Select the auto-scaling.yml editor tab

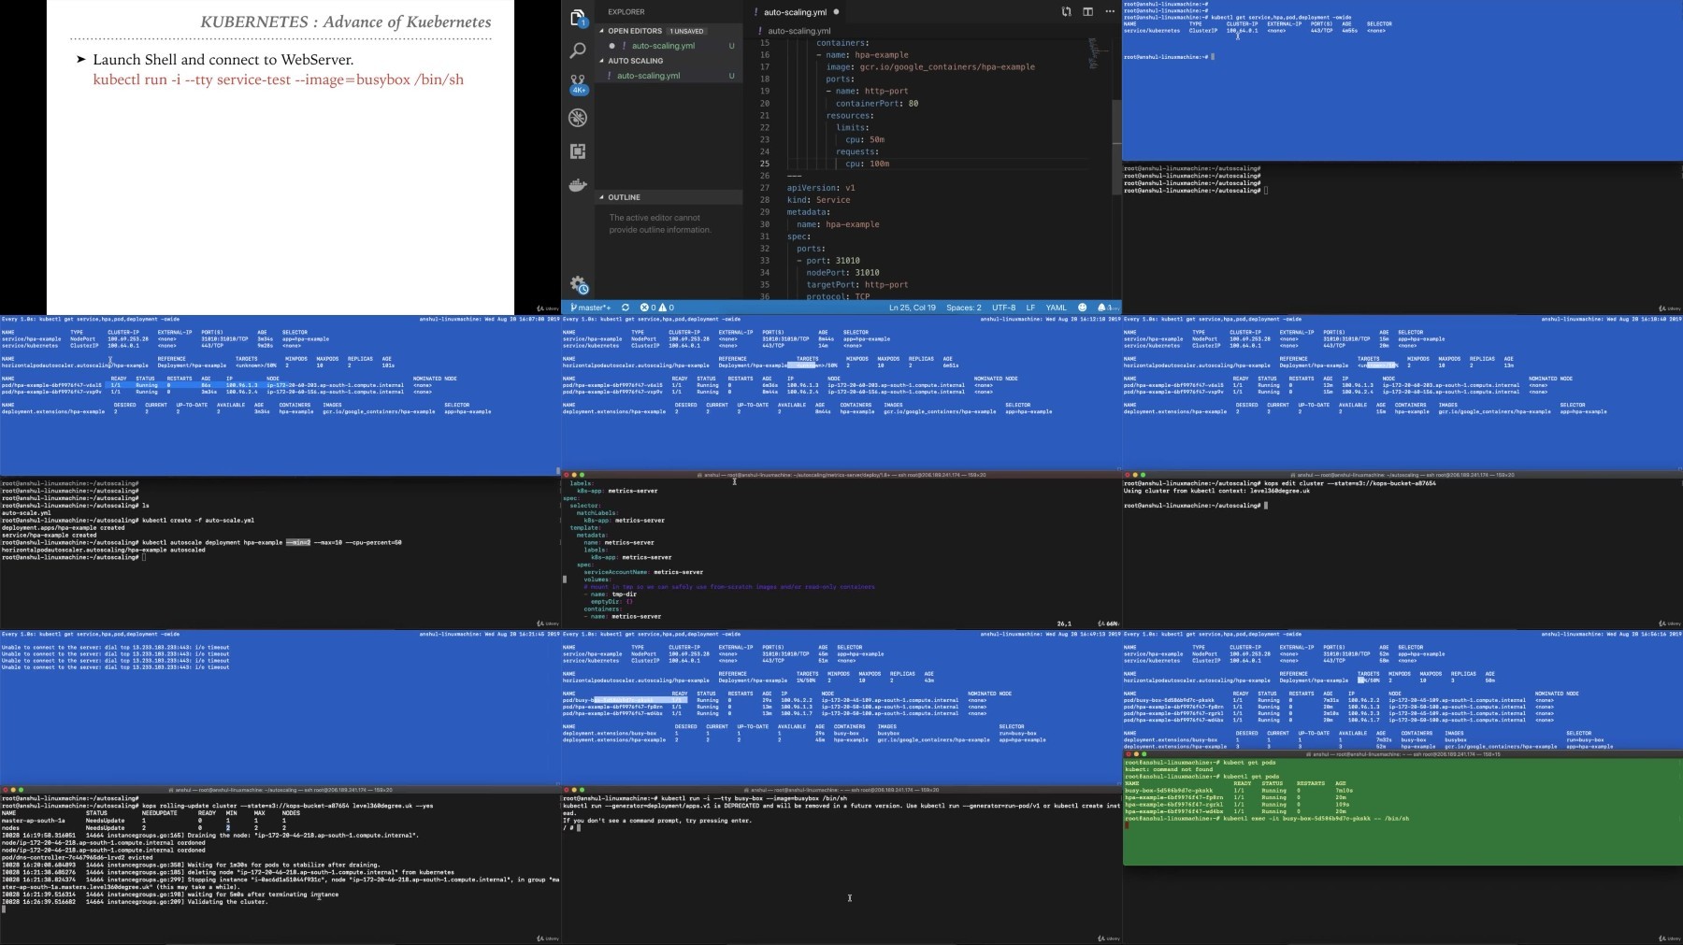[x=796, y=12]
